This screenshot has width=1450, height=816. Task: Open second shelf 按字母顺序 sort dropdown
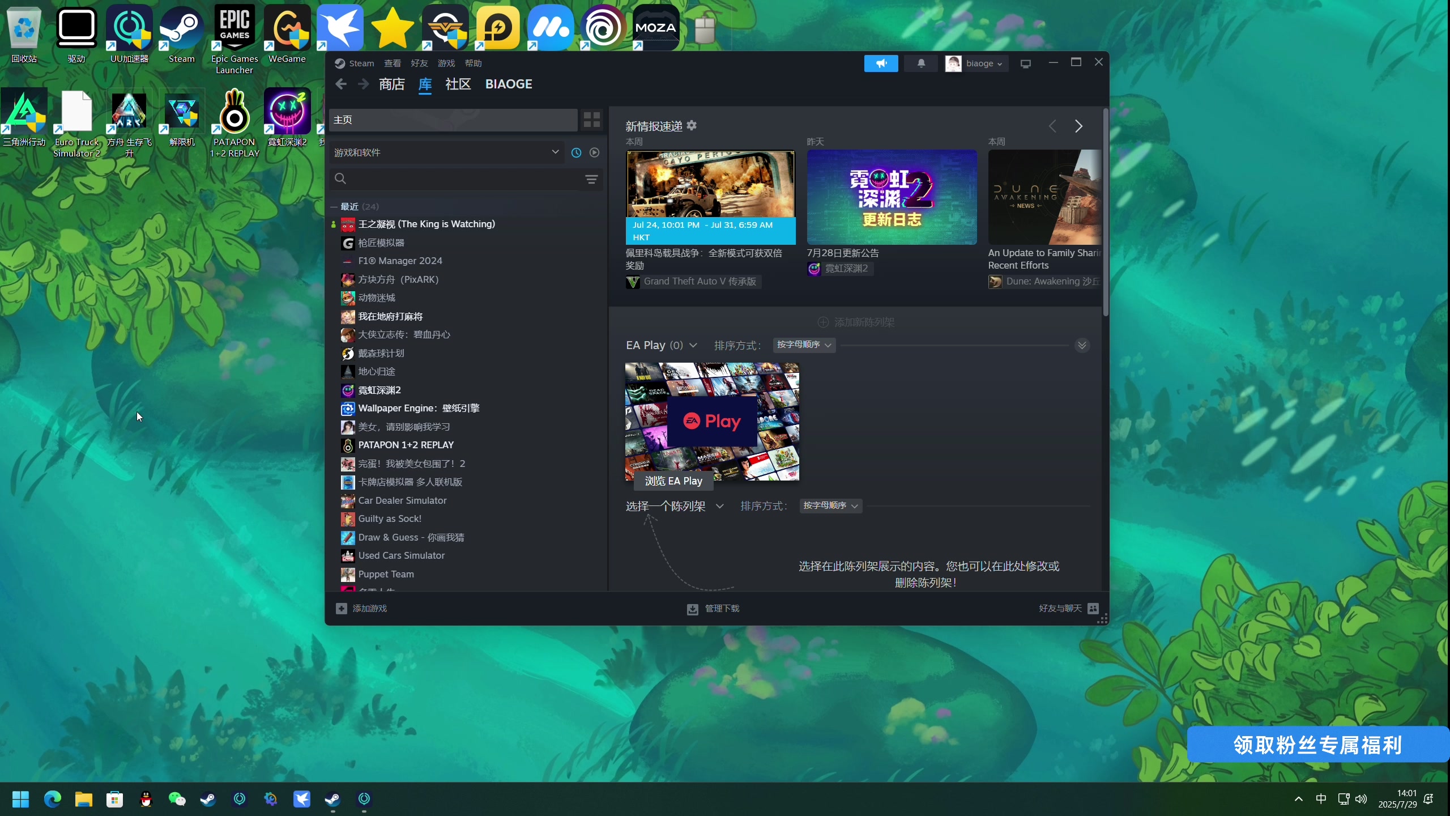coord(830,505)
